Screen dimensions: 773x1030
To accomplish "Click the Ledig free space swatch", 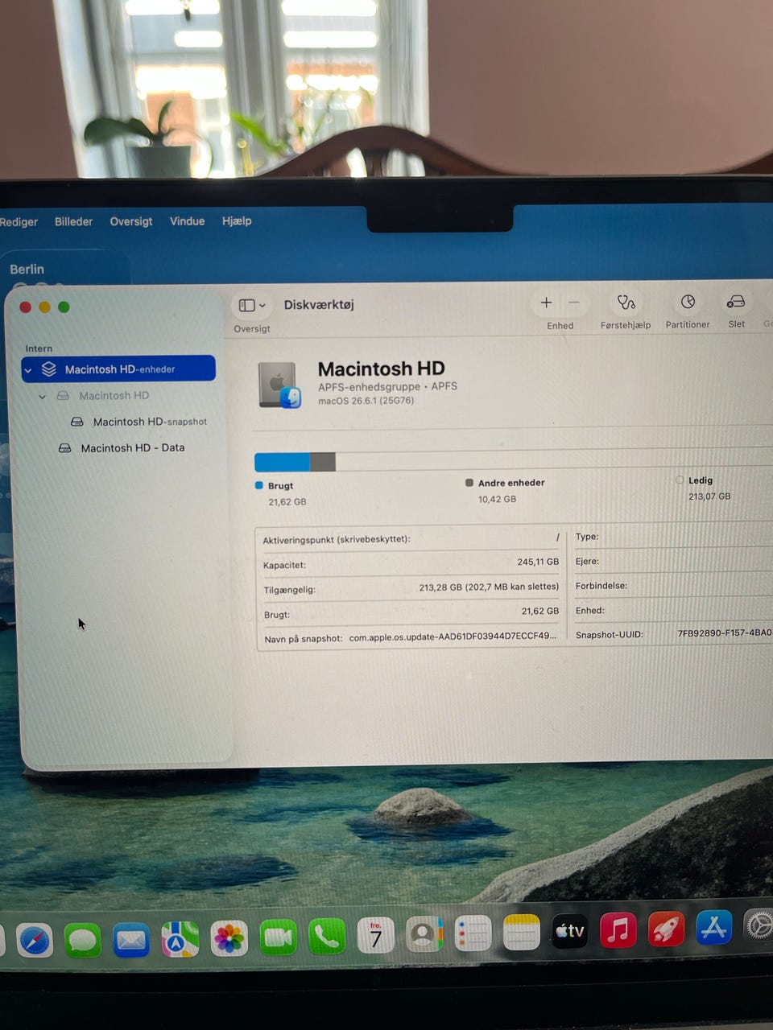I will point(680,480).
